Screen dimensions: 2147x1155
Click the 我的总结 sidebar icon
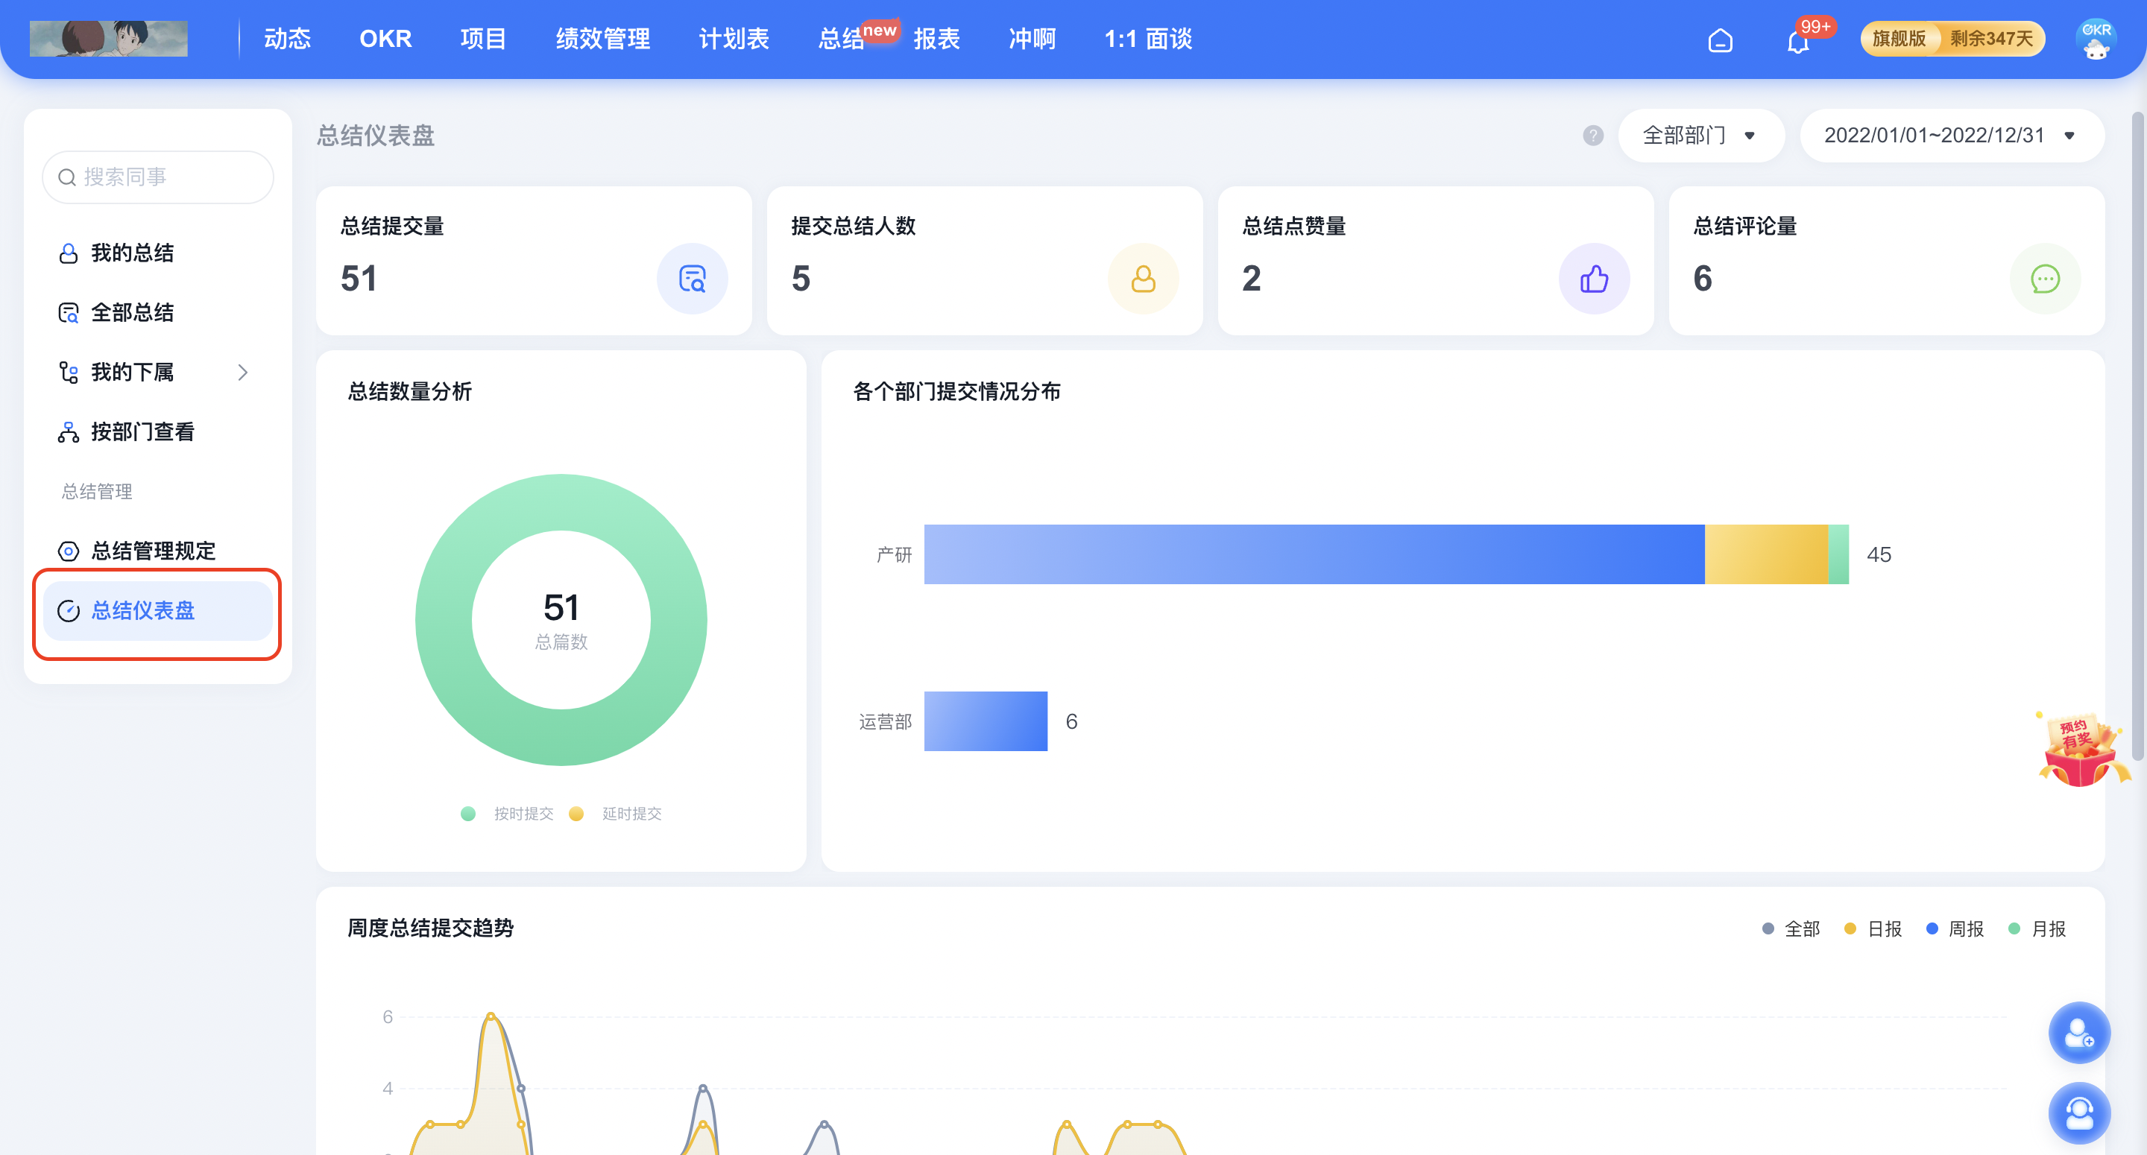click(x=69, y=253)
